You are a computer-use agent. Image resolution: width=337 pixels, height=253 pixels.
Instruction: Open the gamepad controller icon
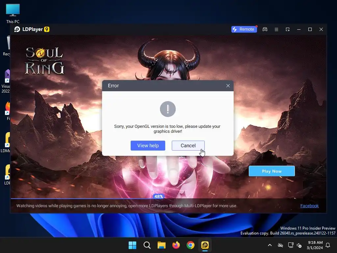click(x=265, y=29)
